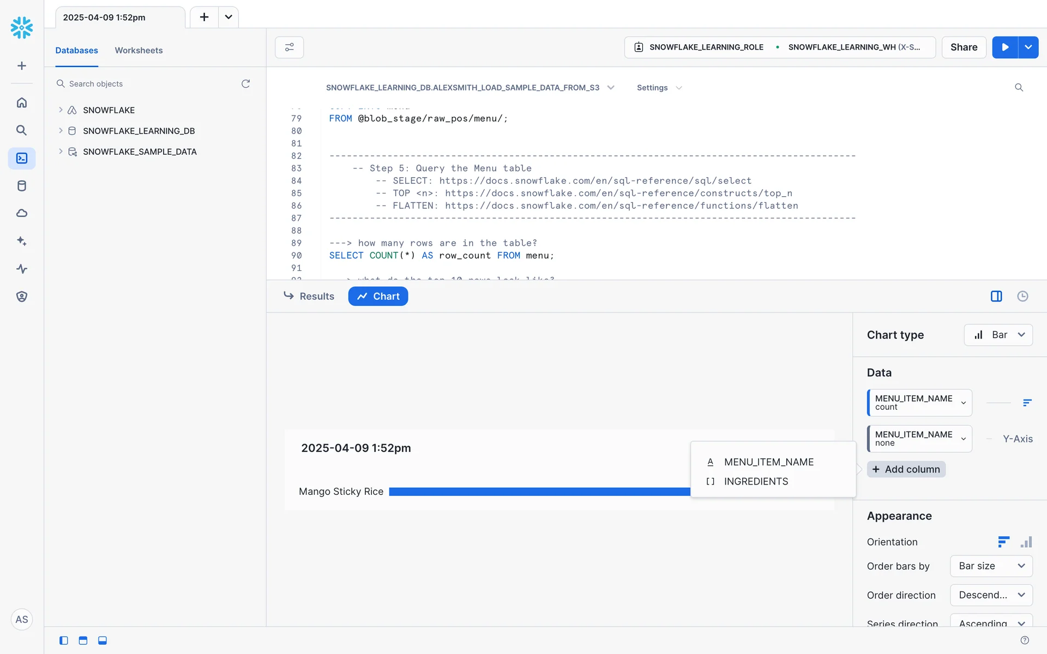The width and height of the screenshot is (1047, 654).
Task: Open the Chart type Bar dropdown
Action: 998,335
